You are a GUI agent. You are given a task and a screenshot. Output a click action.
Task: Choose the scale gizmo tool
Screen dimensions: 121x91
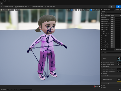click(74, 10)
